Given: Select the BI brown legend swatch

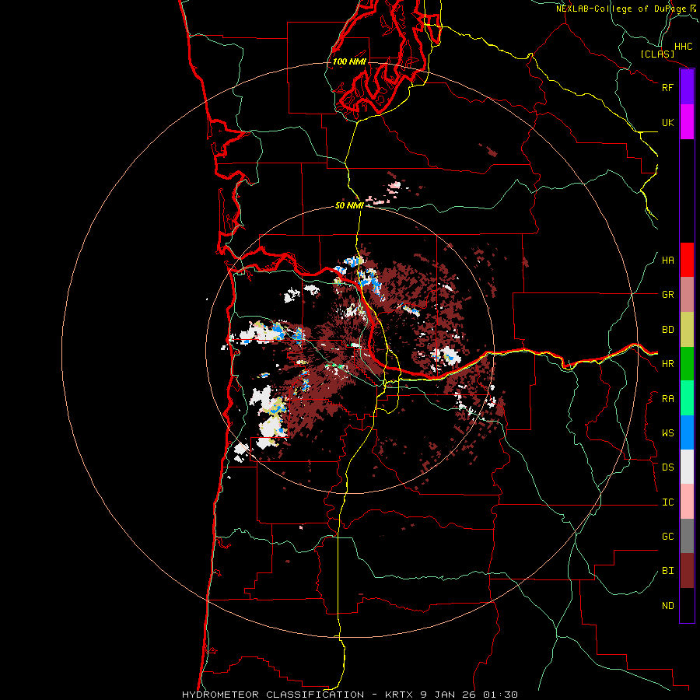Looking at the screenshot, I should click(x=687, y=571).
